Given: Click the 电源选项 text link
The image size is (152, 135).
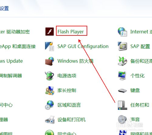Looking at the screenshot, I should (x=67, y=76).
